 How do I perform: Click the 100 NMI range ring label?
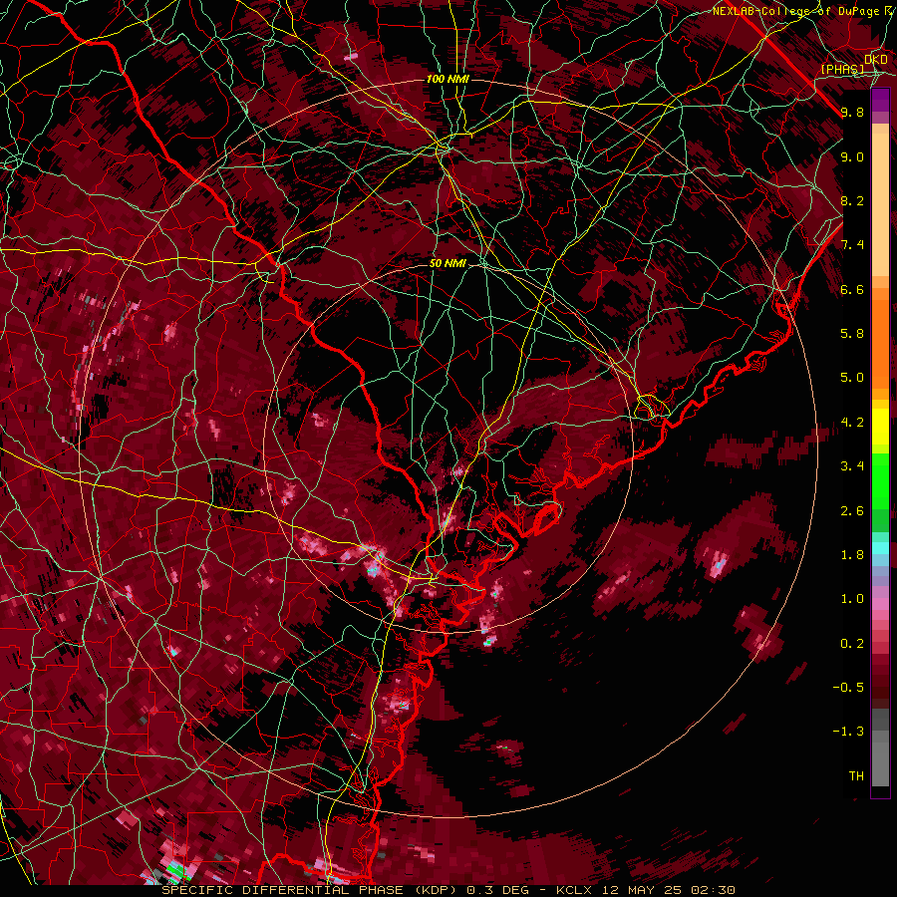[448, 79]
